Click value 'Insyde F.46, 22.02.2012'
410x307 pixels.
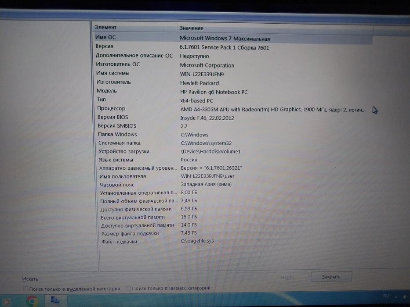tap(207, 118)
